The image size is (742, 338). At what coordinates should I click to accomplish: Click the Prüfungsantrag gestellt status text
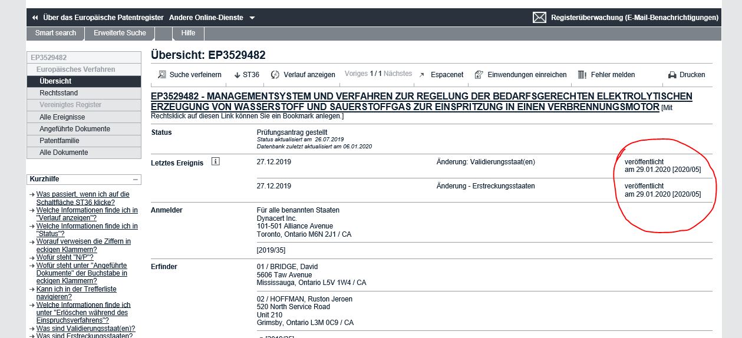click(292, 132)
